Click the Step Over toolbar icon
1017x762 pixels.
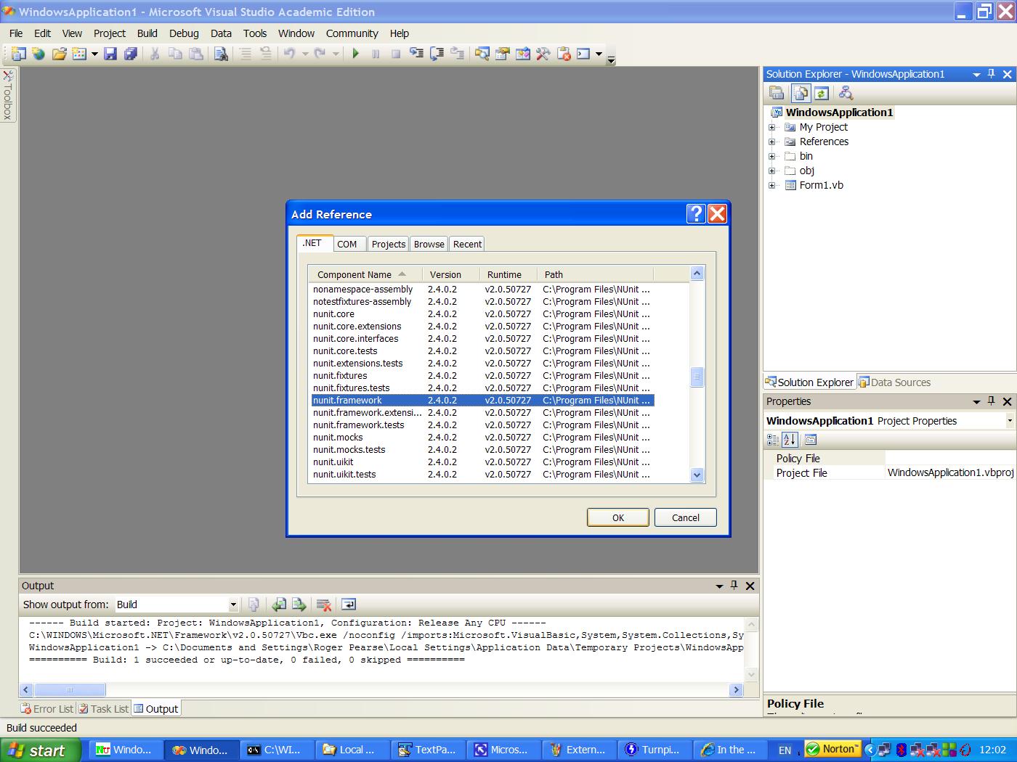437,54
